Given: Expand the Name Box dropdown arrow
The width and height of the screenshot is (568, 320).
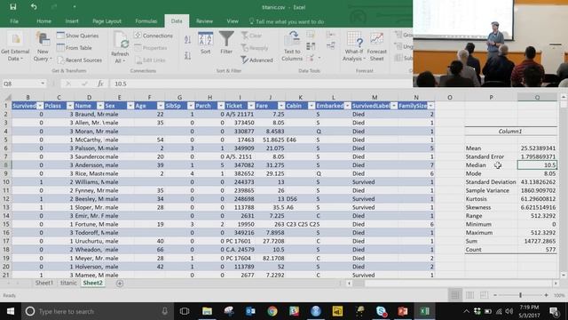Looking at the screenshot, I should (x=43, y=84).
